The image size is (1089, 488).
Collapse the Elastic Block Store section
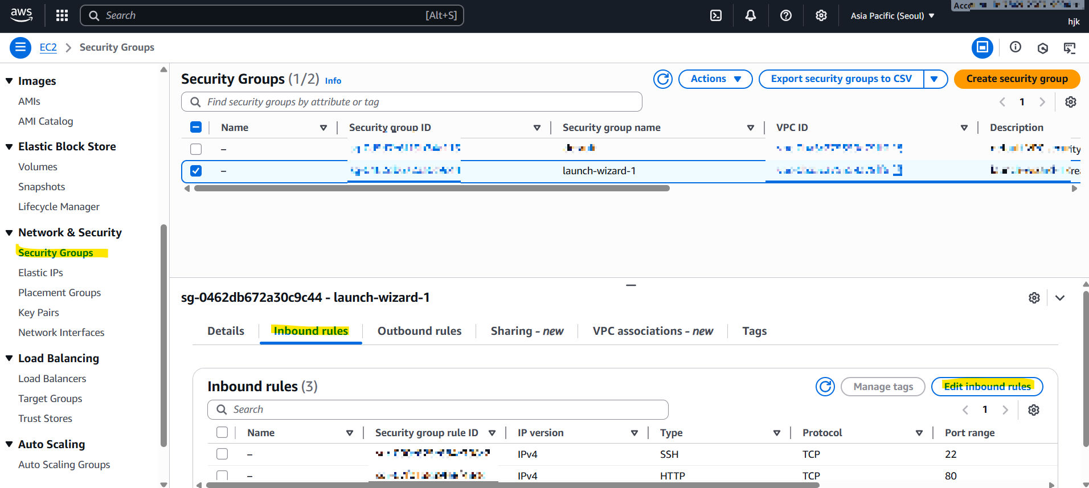[x=9, y=146]
